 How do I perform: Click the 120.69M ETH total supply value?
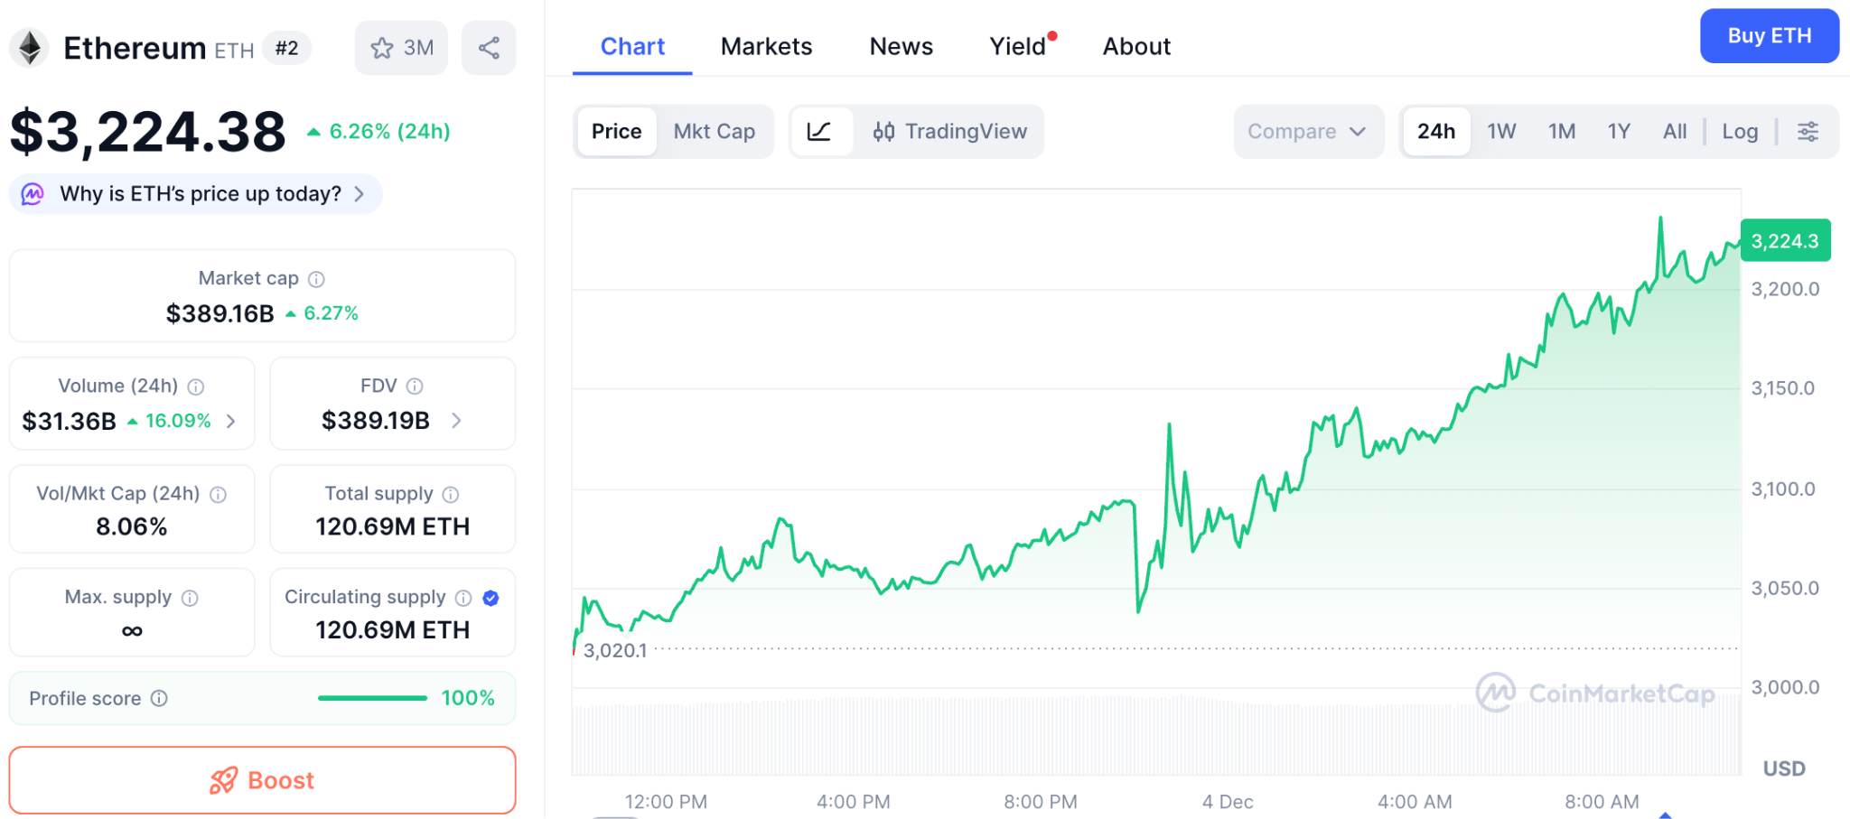tap(392, 526)
